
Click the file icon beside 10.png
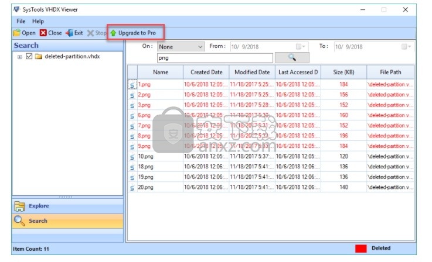132,157
